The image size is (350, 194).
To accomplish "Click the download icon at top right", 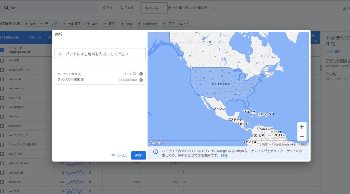I will 345,8.
